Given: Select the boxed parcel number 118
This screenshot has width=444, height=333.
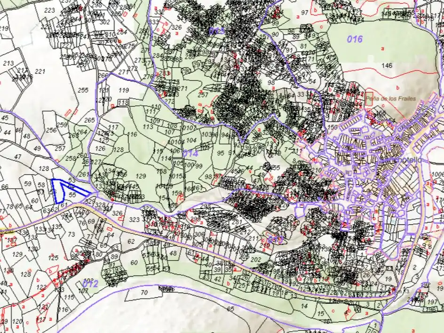Looking at the screenshot, I should coord(123,103).
